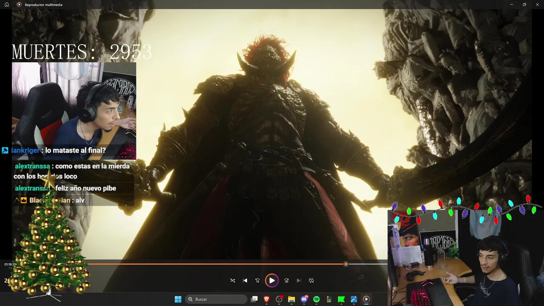This screenshot has width=544, height=306.
Task: Open Spotify from the taskbar
Action: pos(316,299)
